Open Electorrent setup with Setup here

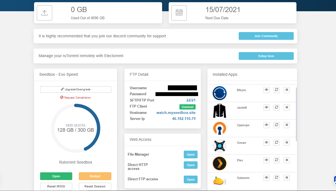pos(266,56)
